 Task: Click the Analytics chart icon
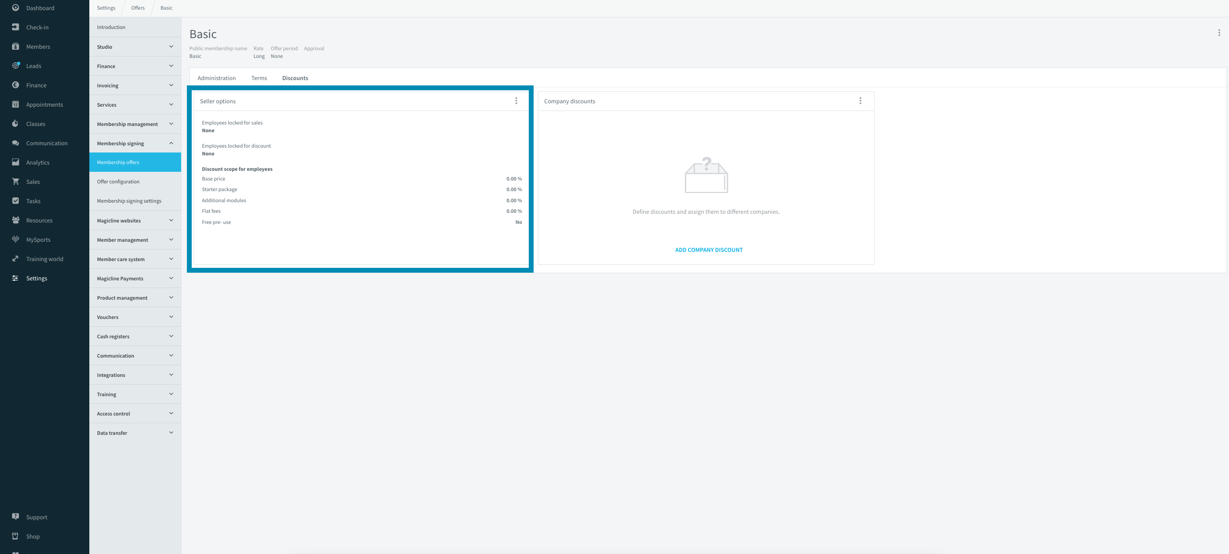(x=15, y=162)
